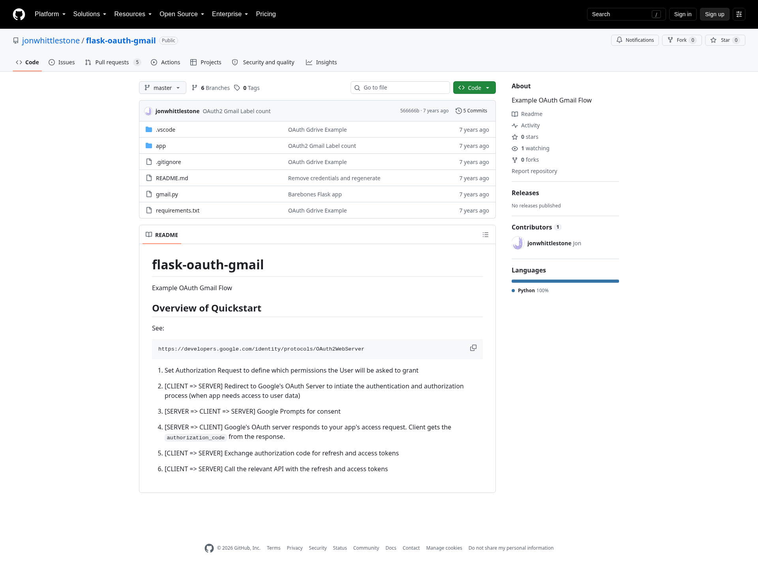Open the Projects tab
Image resolution: width=758 pixels, height=569 pixels.
click(x=206, y=62)
